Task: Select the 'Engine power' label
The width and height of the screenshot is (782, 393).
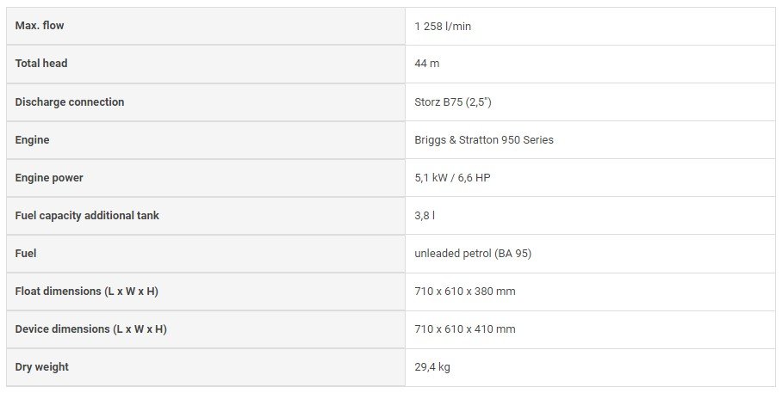Action: 50,177
